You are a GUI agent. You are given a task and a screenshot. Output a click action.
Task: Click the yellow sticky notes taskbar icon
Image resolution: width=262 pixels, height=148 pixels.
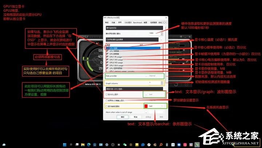137,144
